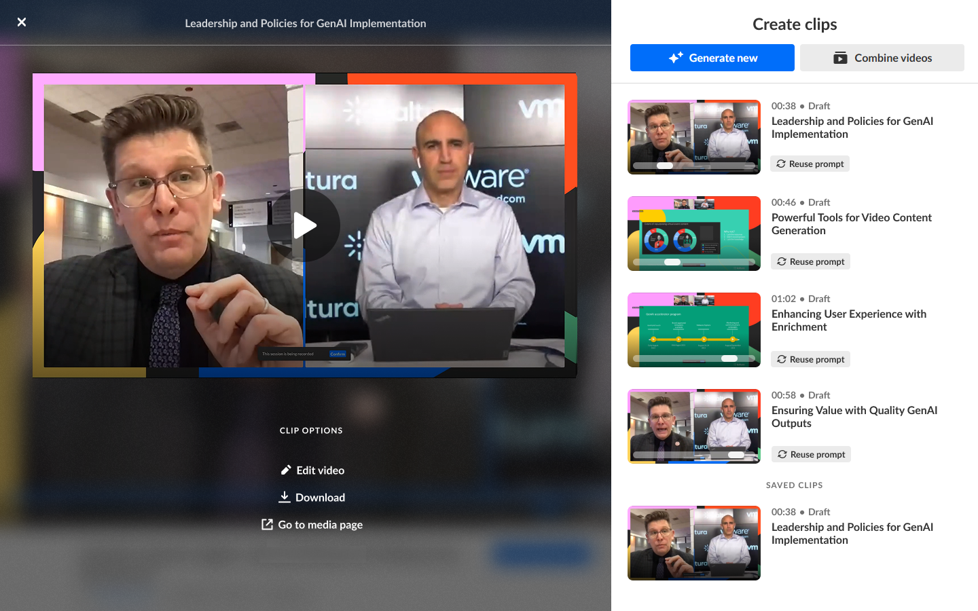Open the Ensuring Value with Quality GenAI thumbnail
This screenshot has height=611, width=978.
point(694,426)
